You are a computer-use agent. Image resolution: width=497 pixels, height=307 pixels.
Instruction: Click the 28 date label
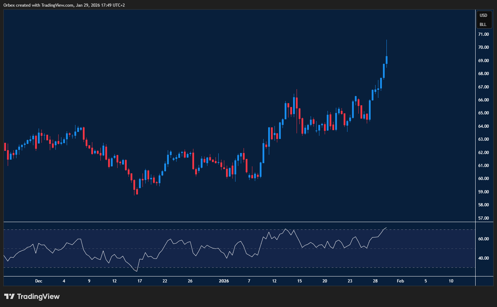click(x=375, y=281)
